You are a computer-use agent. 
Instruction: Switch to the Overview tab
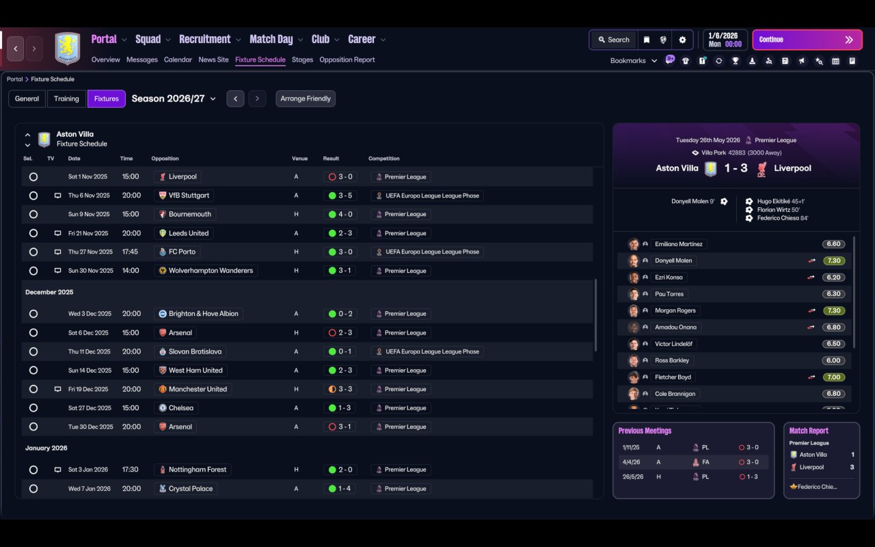tap(106, 59)
